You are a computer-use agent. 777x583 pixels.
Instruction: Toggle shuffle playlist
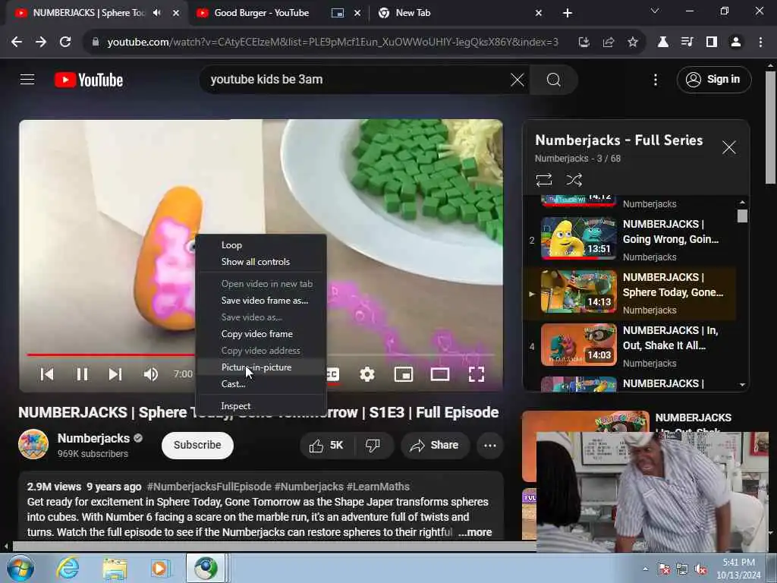coord(574,179)
